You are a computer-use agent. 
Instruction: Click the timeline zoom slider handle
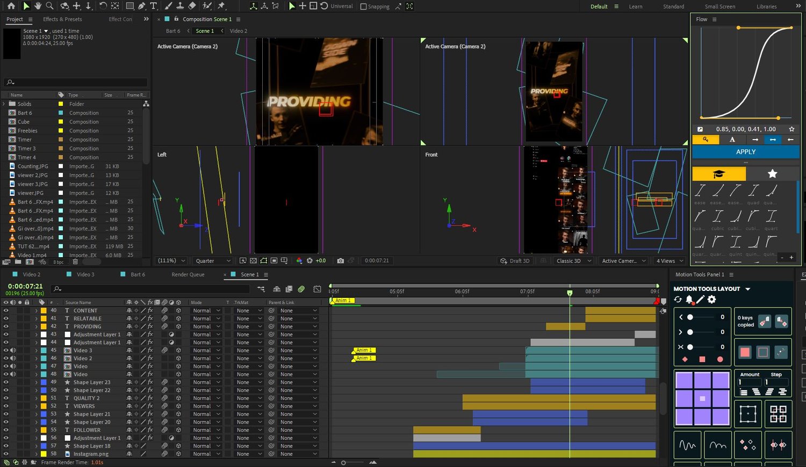pyautogui.click(x=343, y=462)
